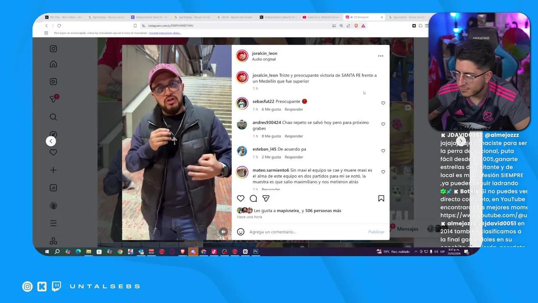The image size is (538, 303).
Task: Reply to andres930424's comment
Action: pos(294,136)
